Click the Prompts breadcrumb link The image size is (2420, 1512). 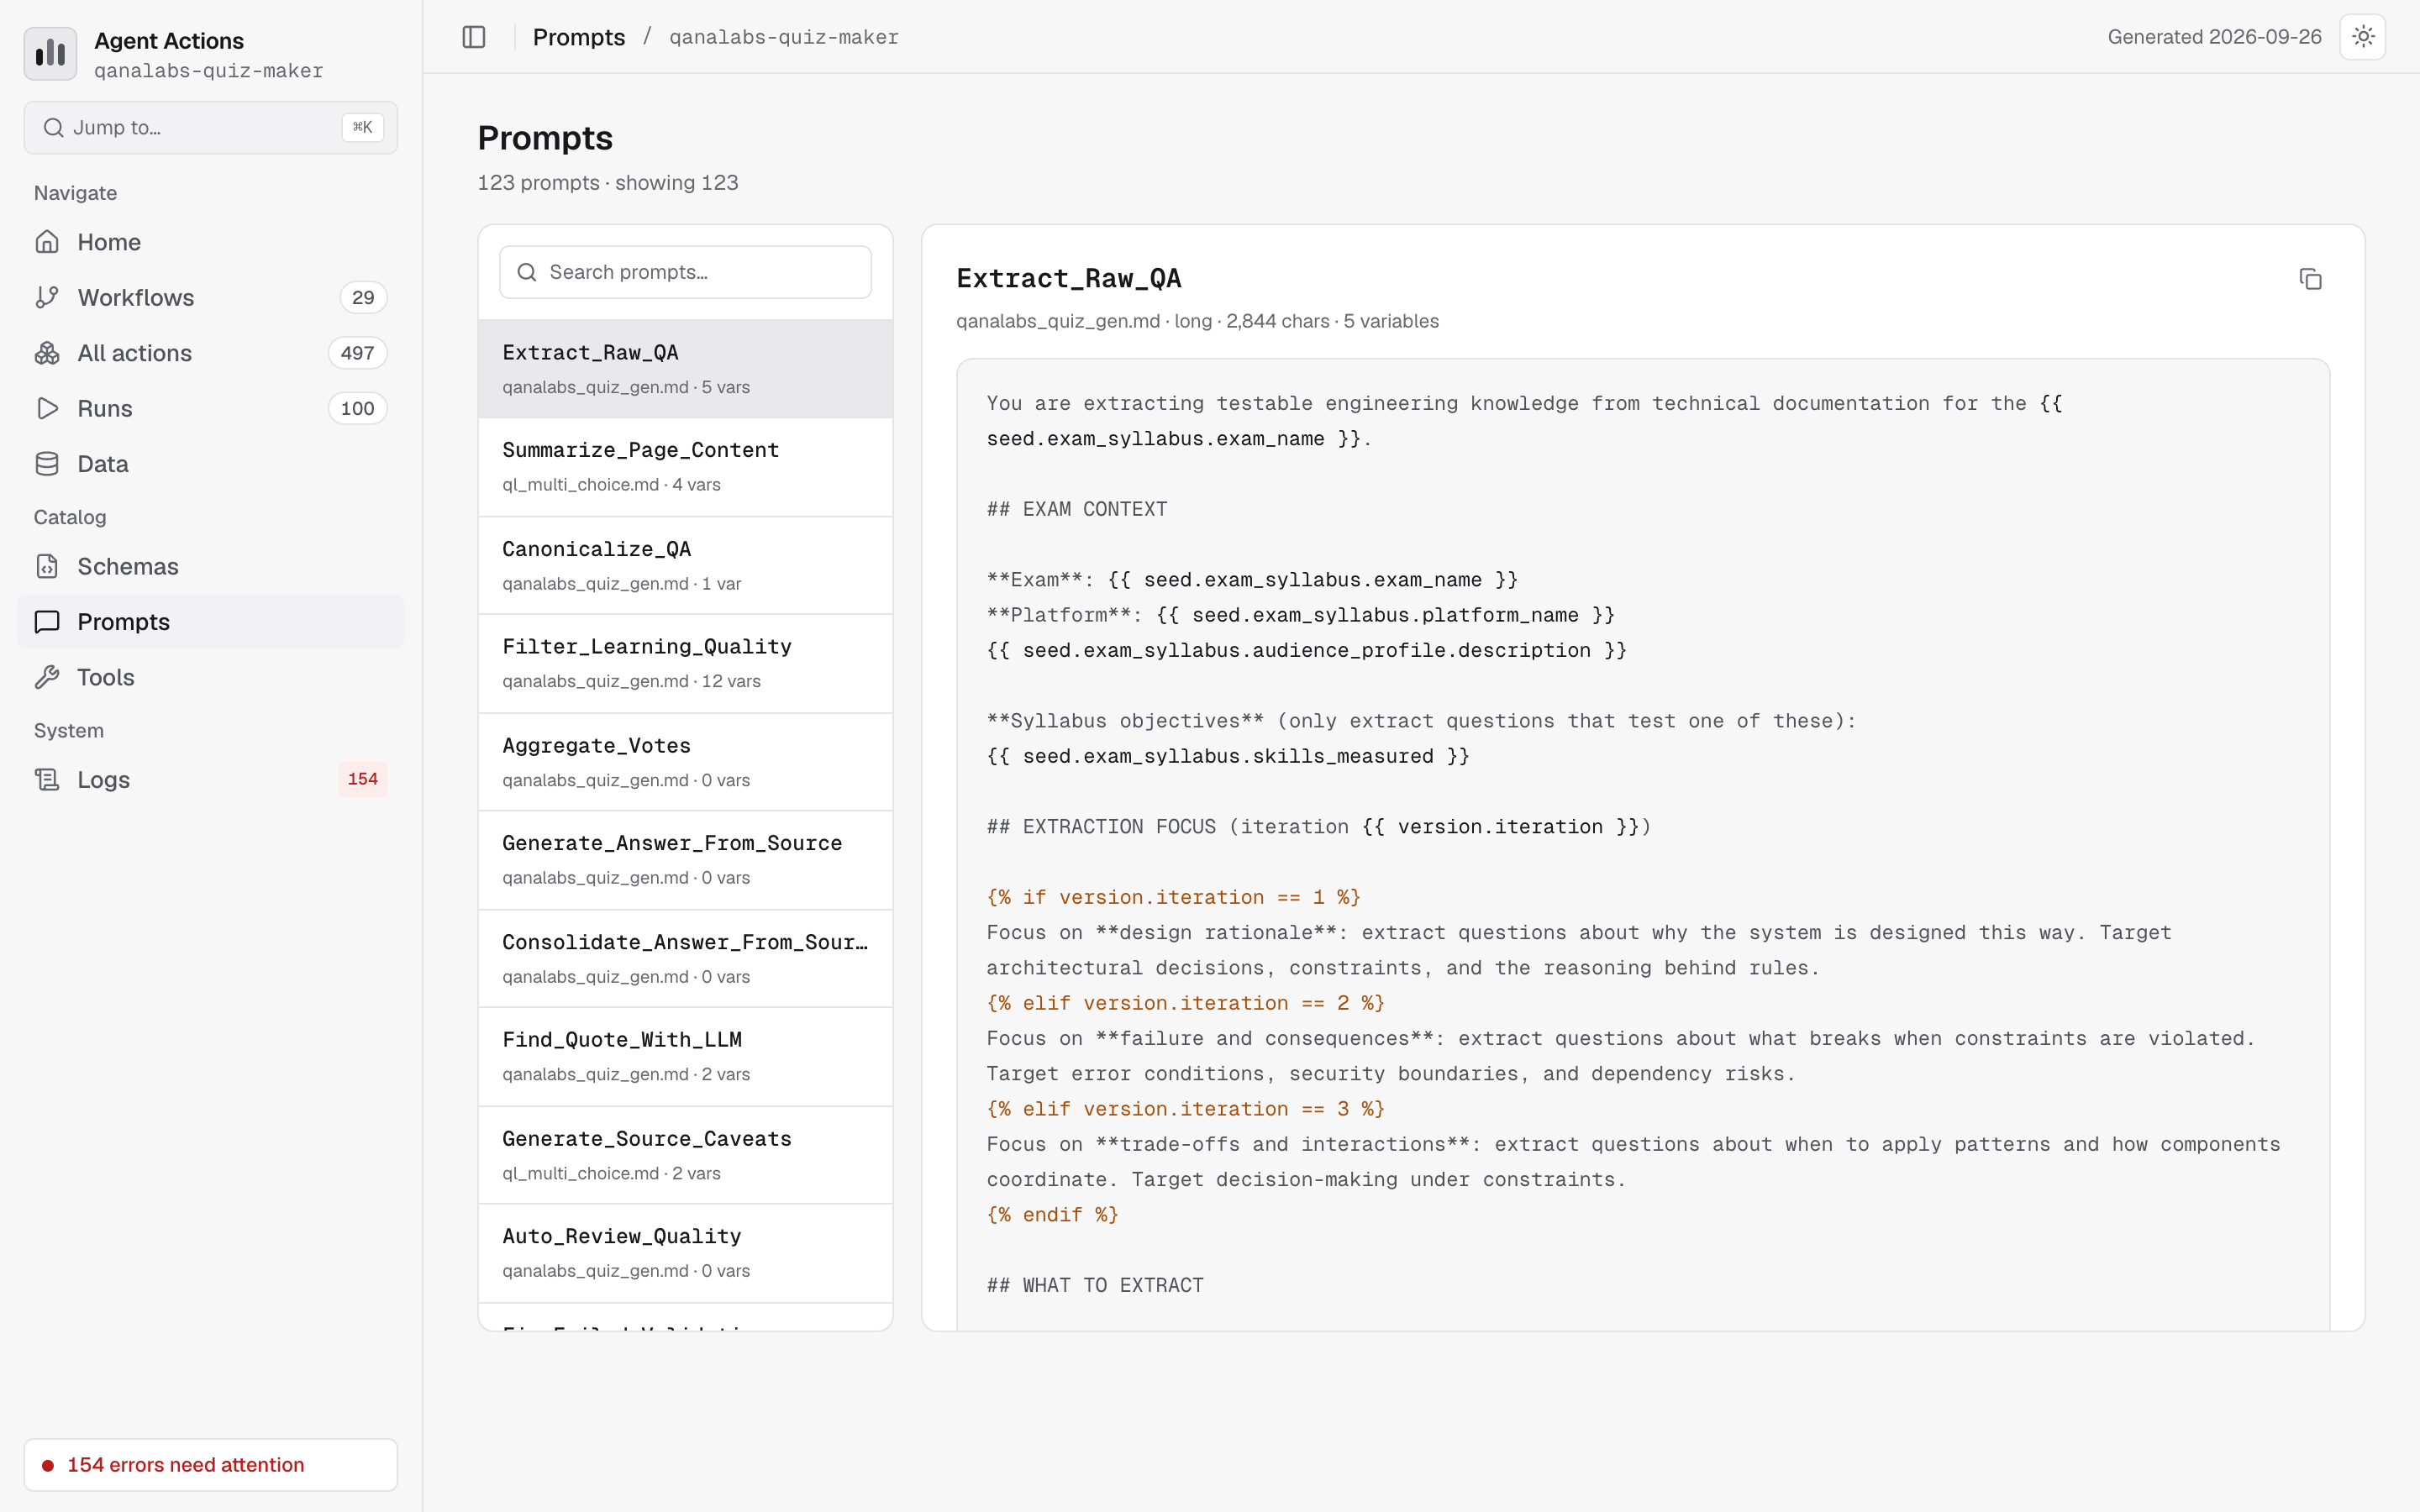tap(579, 37)
